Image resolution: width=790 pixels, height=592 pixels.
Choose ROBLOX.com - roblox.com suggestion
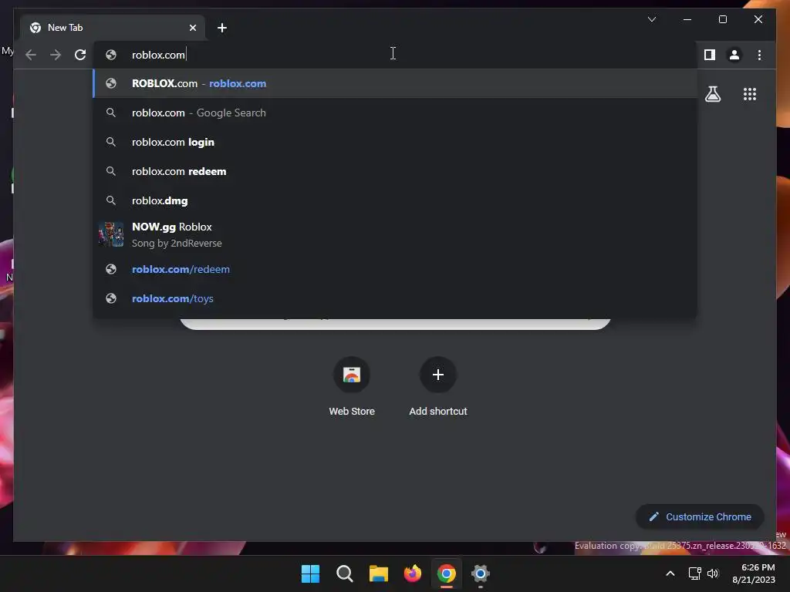click(395, 83)
